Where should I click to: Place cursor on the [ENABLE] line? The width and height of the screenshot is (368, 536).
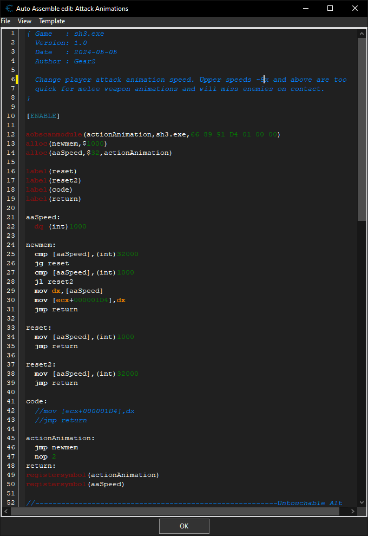pos(43,116)
